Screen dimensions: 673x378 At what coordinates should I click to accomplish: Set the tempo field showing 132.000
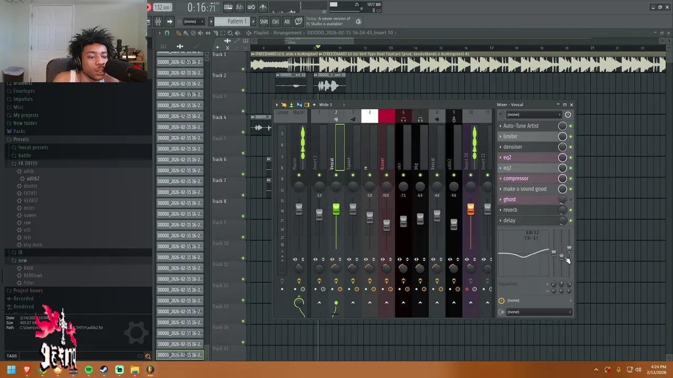[162, 7]
